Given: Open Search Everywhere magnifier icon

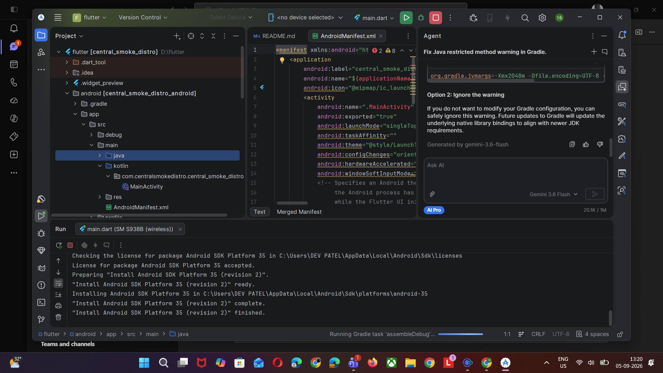Looking at the screenshot, I should [x=525, y=18].
